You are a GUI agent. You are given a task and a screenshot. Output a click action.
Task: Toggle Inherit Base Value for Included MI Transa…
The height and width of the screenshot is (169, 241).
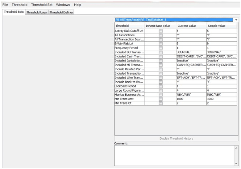point(161,65)
